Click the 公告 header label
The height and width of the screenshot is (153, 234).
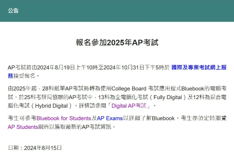(13, 10)
